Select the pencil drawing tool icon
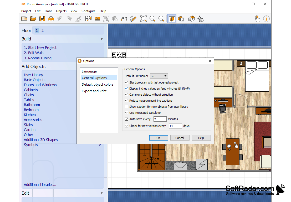 click(133, 19)
